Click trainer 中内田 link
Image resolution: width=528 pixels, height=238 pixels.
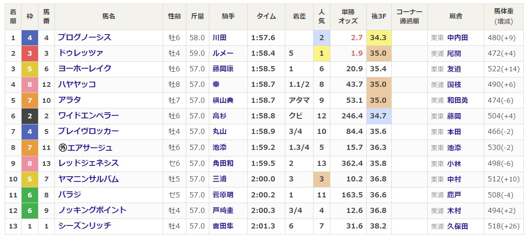click(458, 38)
